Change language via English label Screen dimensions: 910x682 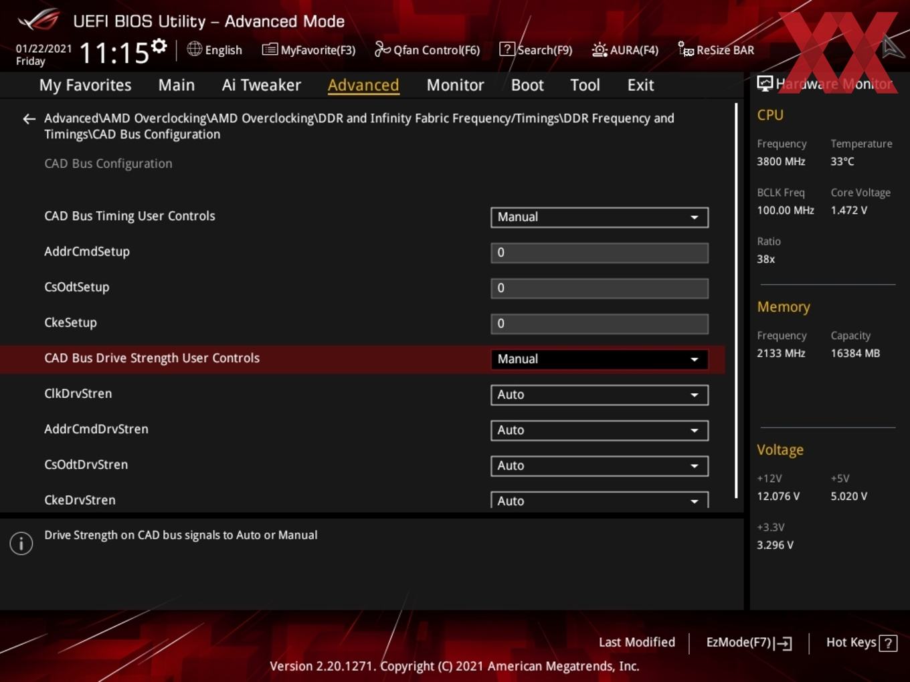point(223,50)
